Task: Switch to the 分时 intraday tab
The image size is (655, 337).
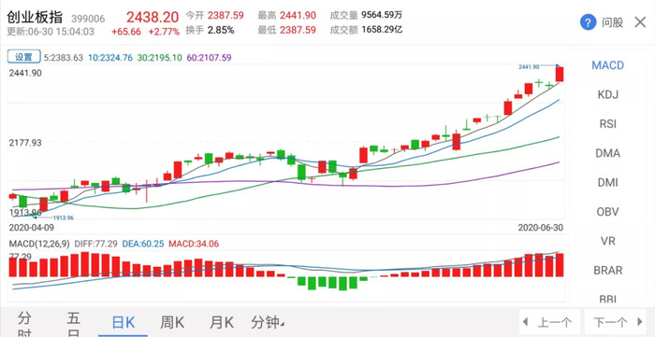Action: [24, 324]
